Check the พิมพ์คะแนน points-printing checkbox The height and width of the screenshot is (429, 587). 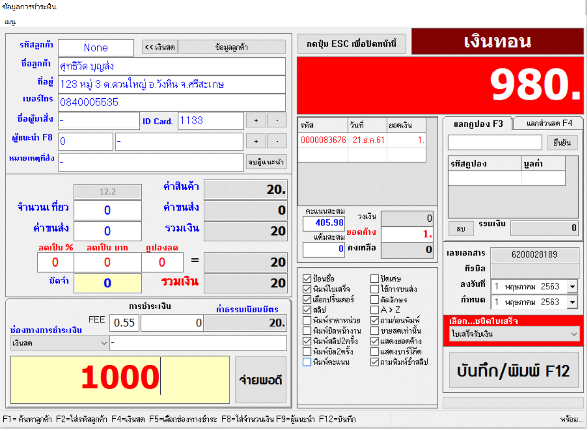click(307, 361)
